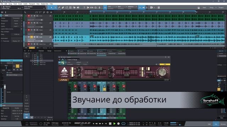The height and width of the screenshot is (127, 227).
Task: Click the plugin Compare button
Action: click(x=70, y=64)
